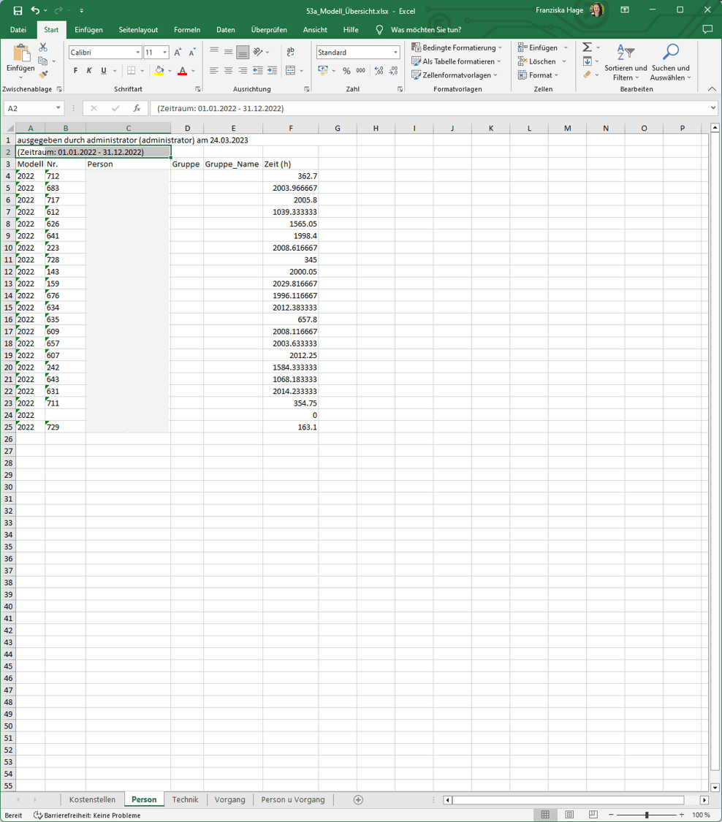Click cell F4 containing 362.7
This screenshot has width=722, height=822.
pos(290,176)
